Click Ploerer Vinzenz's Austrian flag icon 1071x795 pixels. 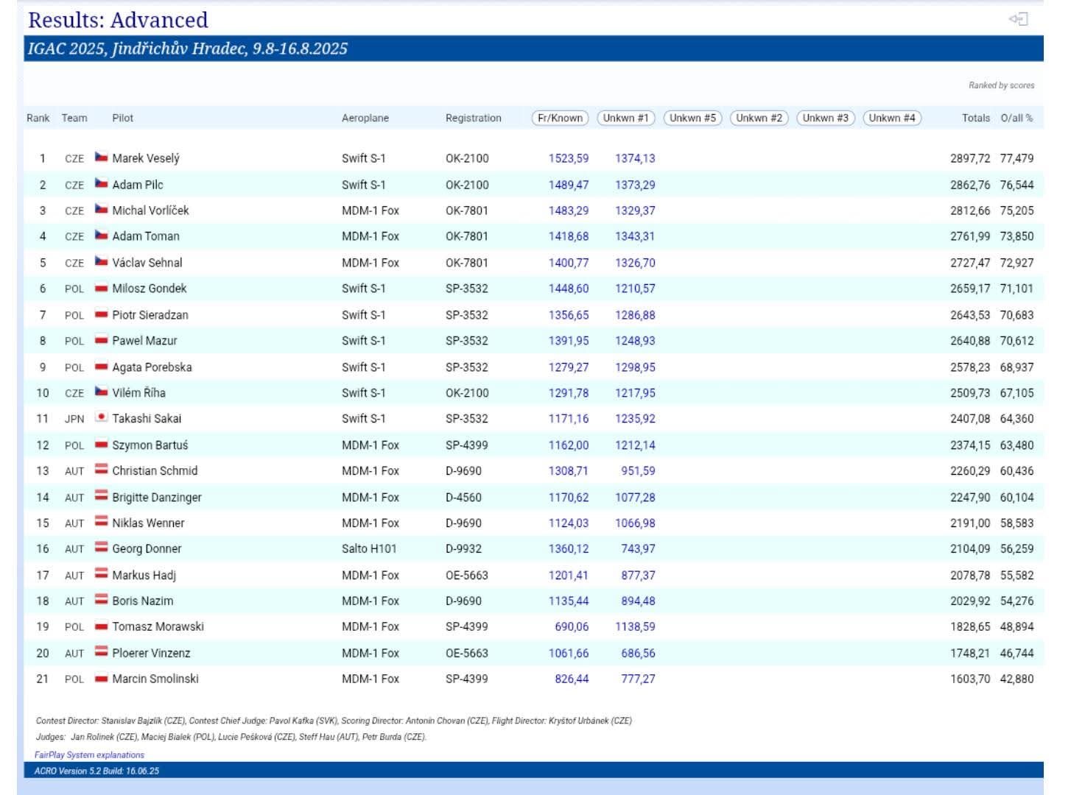tap(102, 651)
